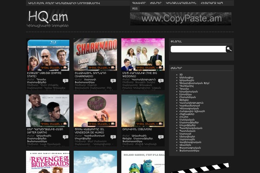260x173 pixels.
Task: Select the Սիրավեպեր genre
Action: 187,137
